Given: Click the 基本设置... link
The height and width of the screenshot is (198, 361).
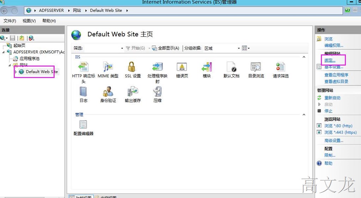Looking at the screenshot, I should click(x=334, y=67).
